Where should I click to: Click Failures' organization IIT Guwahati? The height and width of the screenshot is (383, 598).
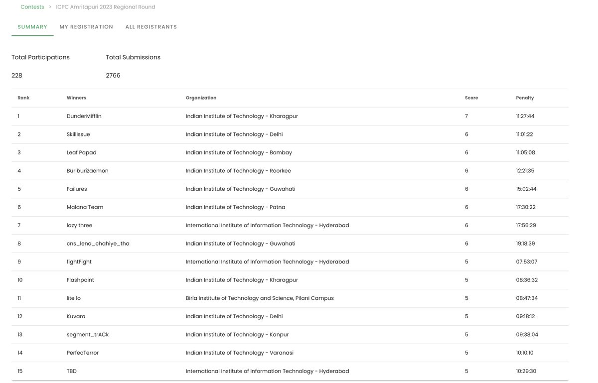pos(241,189)
